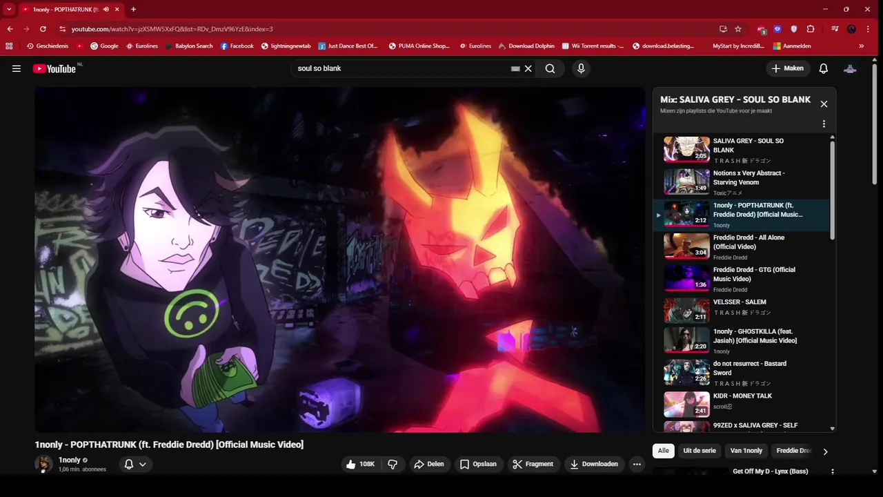Expand the tab search dropdown arrow
Screen dimensions: 883x497
tap(9, 9)
